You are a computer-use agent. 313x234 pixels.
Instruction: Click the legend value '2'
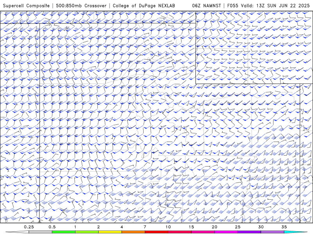tap(99, 227)
